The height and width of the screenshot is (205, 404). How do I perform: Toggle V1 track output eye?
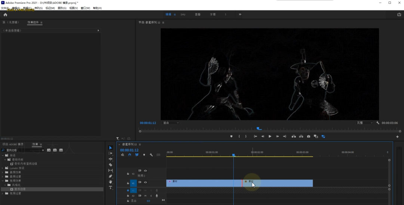[x=145, y=182]
